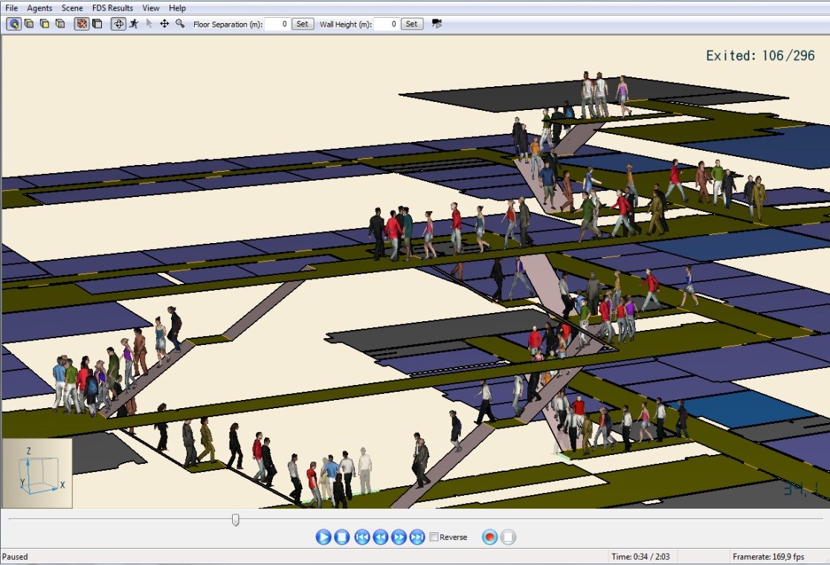Open the File menu
The image size is (830, 565).
11,8
